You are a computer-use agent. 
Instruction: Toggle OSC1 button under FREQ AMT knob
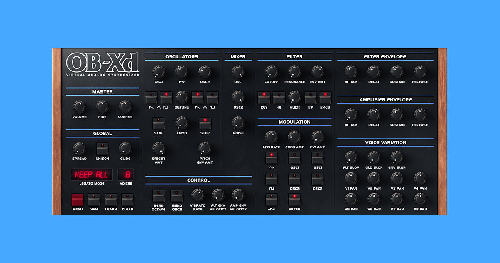295,159
